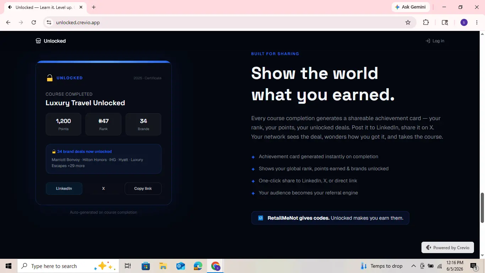This screenshot has height=273, width=485.
Task: Bookmark this page with the star icon
Action: click(408, 22)
